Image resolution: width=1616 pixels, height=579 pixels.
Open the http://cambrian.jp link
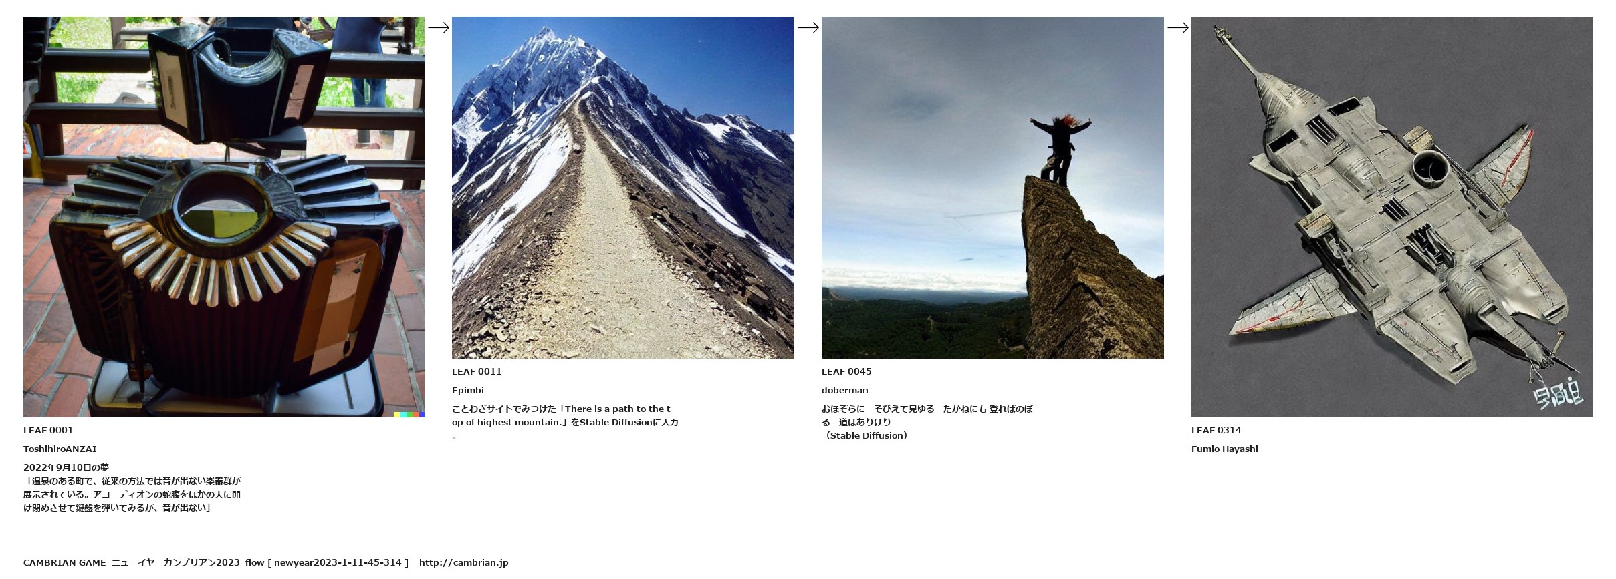(x=464, y=562)
